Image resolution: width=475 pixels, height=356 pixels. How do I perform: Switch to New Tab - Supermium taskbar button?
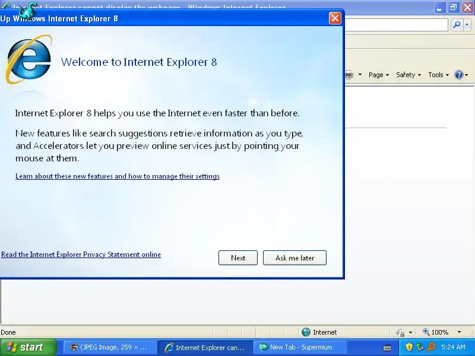click(300, 347)
